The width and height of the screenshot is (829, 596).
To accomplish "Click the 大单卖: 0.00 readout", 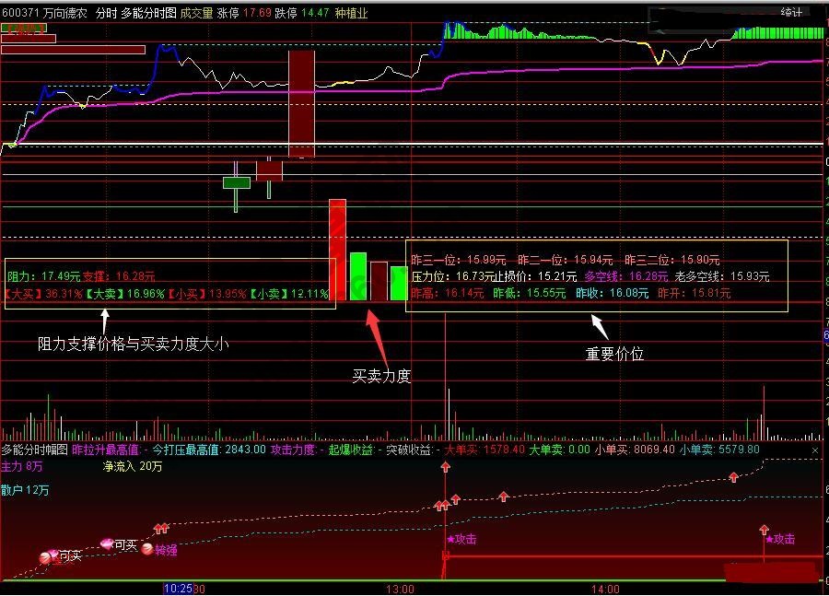I will pyautogui.click(x=559, y=450).
